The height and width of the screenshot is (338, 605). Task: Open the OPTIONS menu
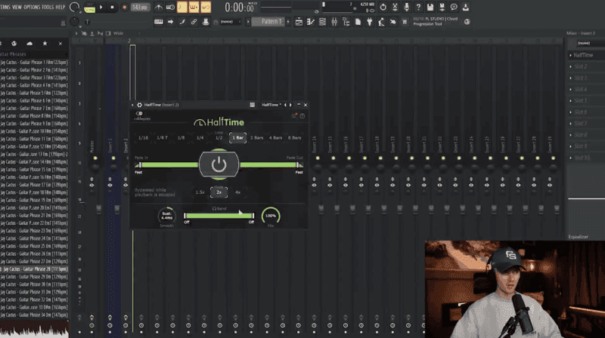coord(32,7)
